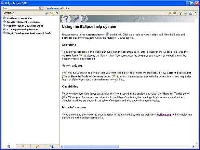
Task: Click Print Page icon
Action: pos(191,13)
